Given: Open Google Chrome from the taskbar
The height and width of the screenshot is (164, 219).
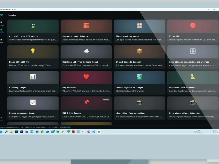Looking at the screenshot, I should tap(42, 132).
